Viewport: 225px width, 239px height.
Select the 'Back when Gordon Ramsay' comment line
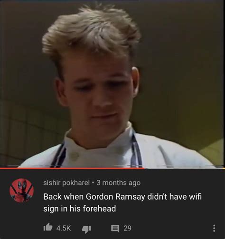pyautogui.click(x=122, y=197)
